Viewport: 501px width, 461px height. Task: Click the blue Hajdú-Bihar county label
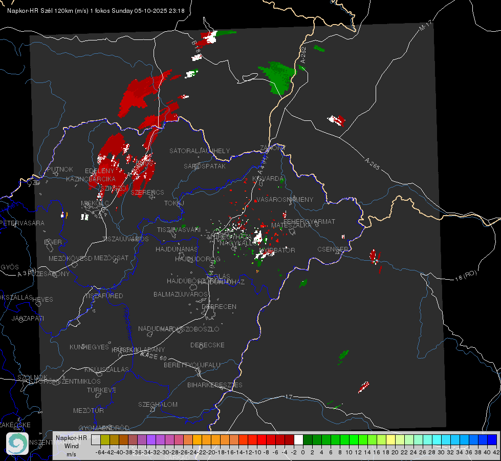(x=127, y=324)
